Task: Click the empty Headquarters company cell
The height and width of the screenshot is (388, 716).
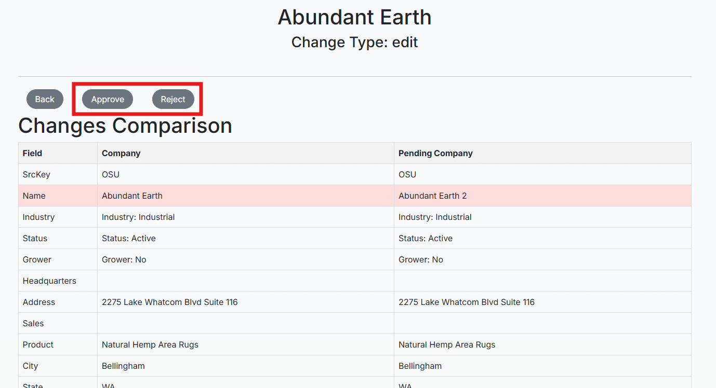Action: click(x=246, y=281)
